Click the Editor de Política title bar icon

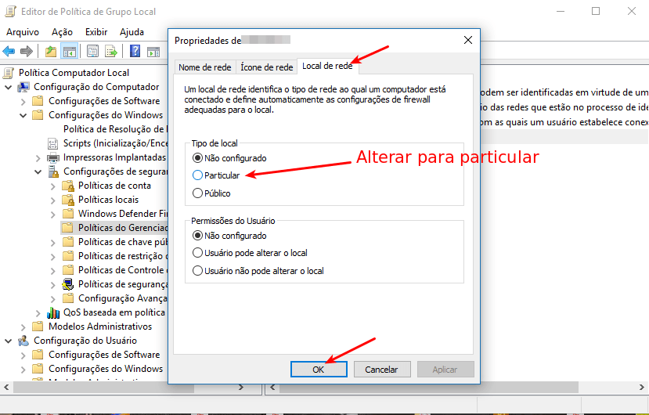tap(10, 12)
